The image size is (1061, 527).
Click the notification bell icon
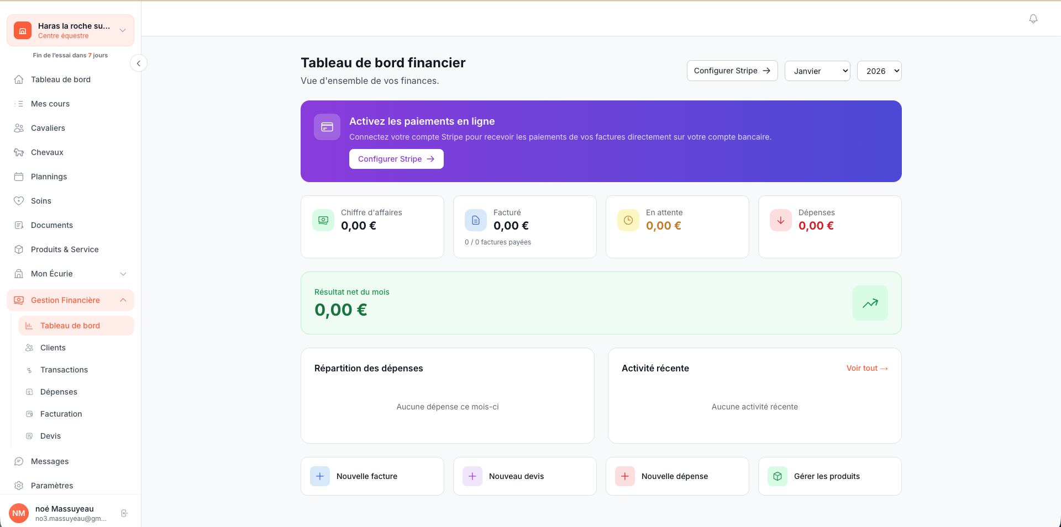[x=1033, y=19]
